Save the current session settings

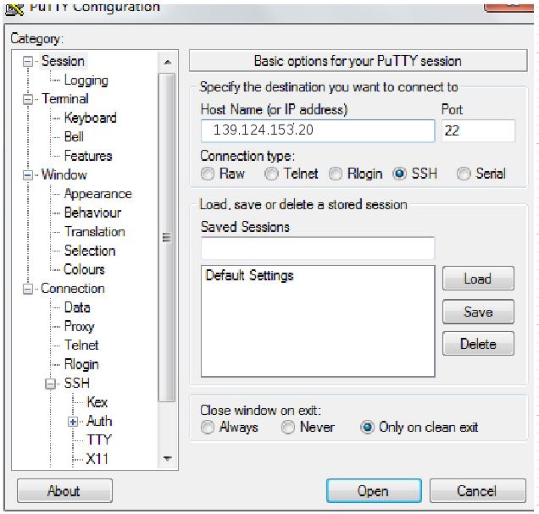(x=478, y=312)
